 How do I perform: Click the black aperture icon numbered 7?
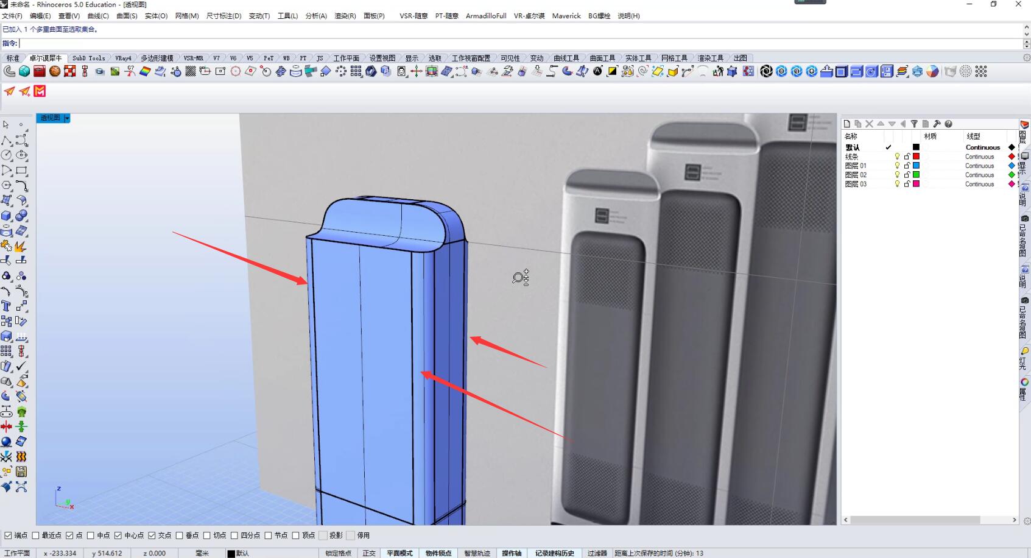click(766, 71)
